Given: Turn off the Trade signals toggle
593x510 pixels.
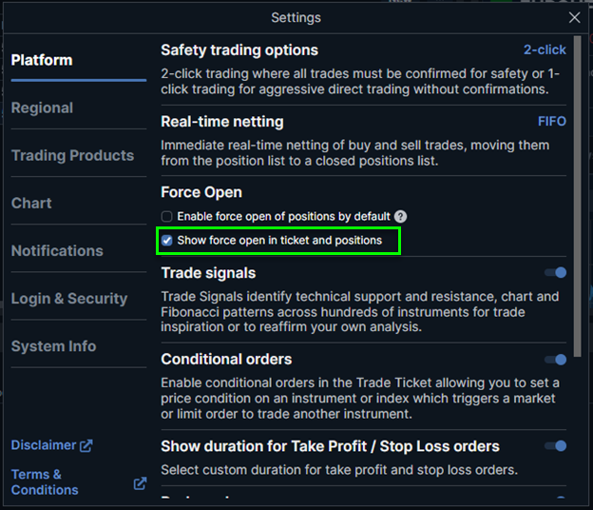Looking at the screenshot, I should 555,273.
